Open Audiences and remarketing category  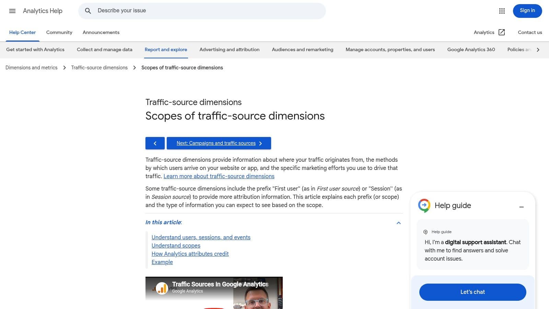pyautogui.click(x=303, y=49)
